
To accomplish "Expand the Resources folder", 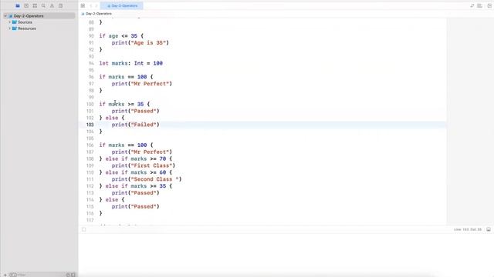I will click(x=10, y=28).
